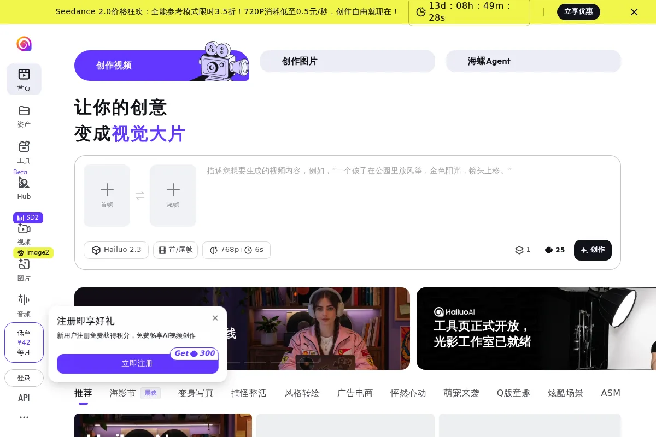Click the 立享优惠 banner button
The image size is (656, 437).
(x=578, y=12)
